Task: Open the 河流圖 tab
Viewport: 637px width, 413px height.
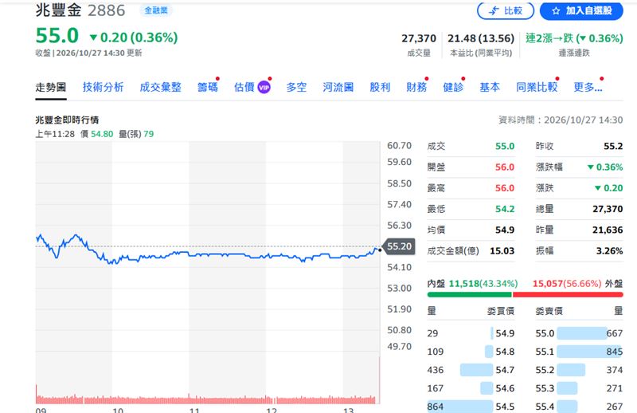Action: coord(338,87)
